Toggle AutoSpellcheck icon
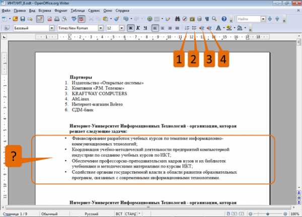 [x=82, y=19]
